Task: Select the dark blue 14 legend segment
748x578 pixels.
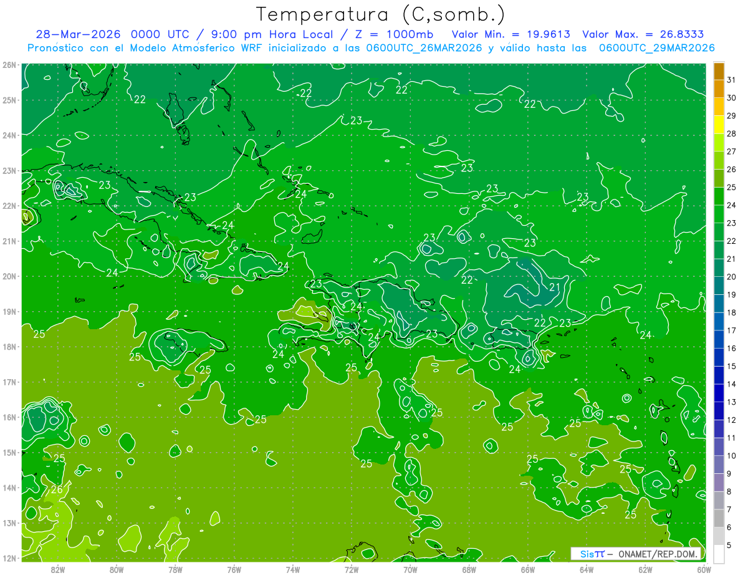Action: coord(719,375)
